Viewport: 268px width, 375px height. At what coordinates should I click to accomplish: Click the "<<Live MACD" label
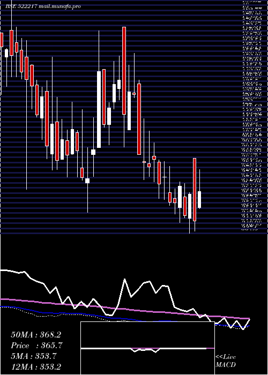point(226,361)
